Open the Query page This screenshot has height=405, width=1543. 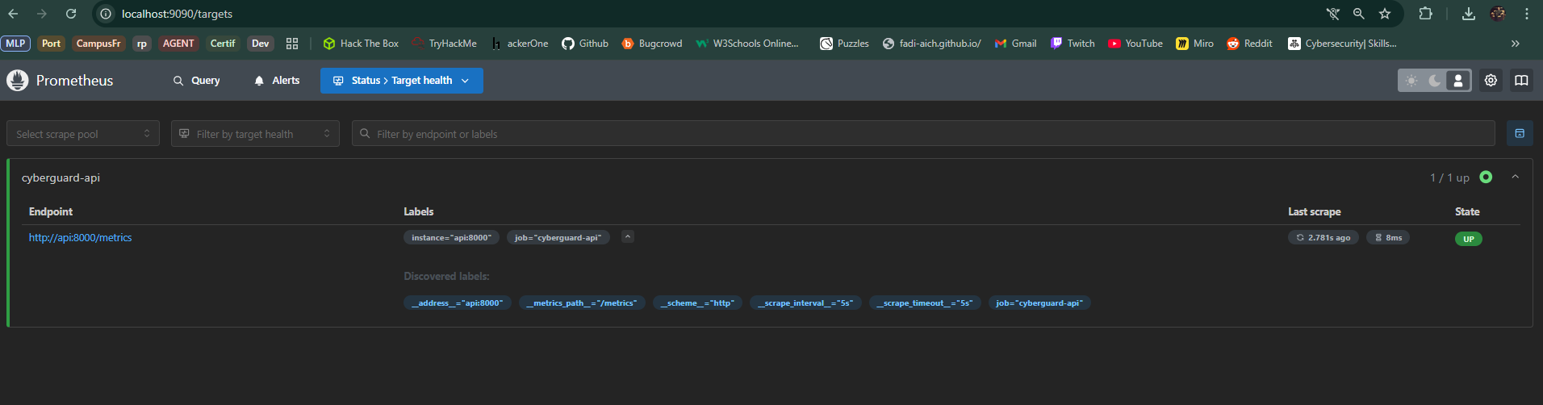(196, 81)
